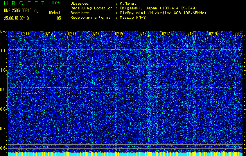
Task: Click the 0218 time marker
Action: coord(189,34)
